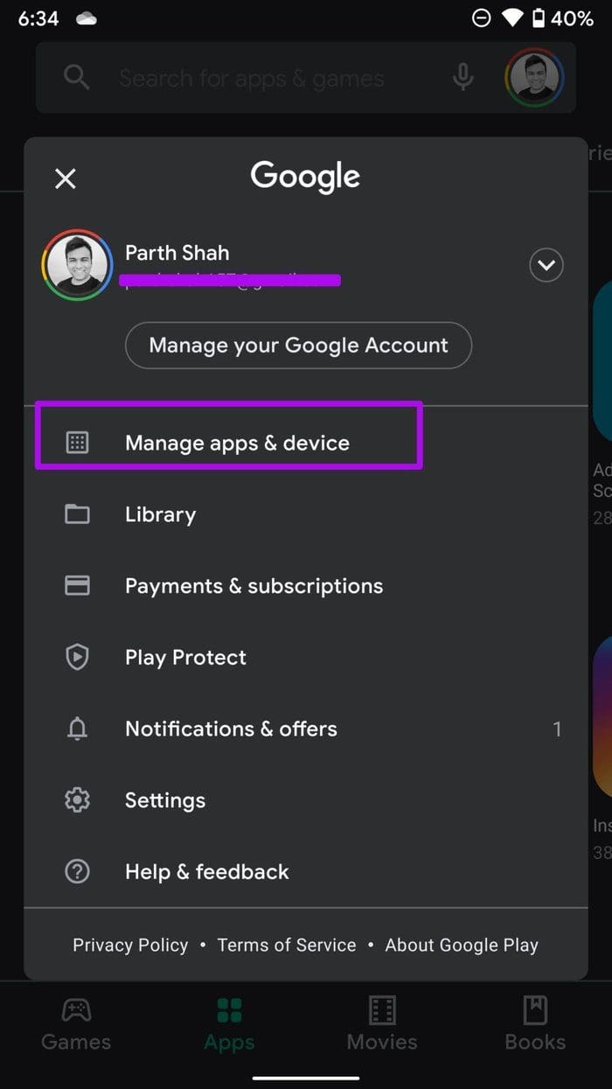This screenshot has width=612, height=1089.
Task: Switch to the Books tab
Action: point(535,1023)
